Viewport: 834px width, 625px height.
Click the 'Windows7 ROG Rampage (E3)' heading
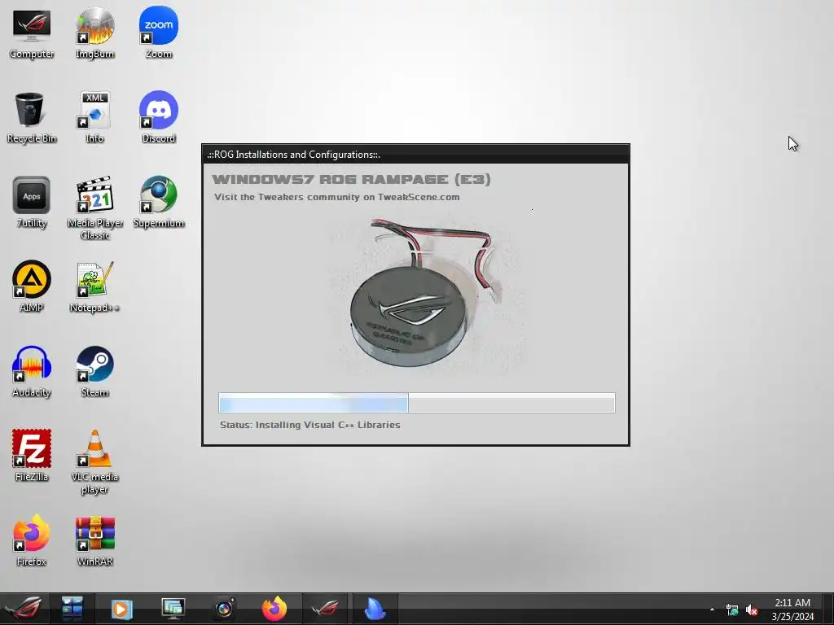pos(351,180)
